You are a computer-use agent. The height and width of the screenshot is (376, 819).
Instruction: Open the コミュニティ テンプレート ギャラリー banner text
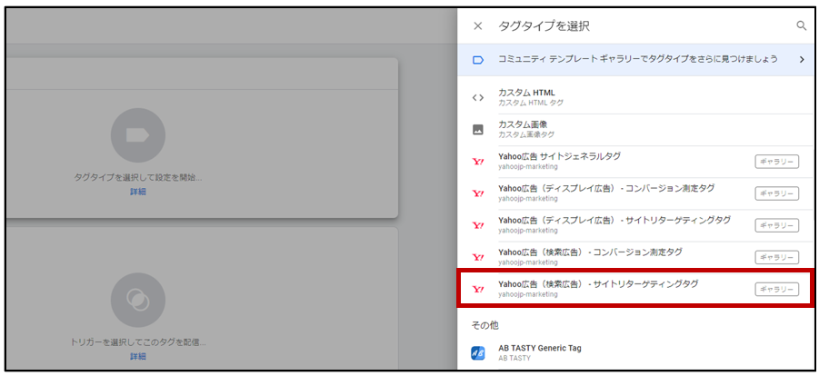click(638, 59)
